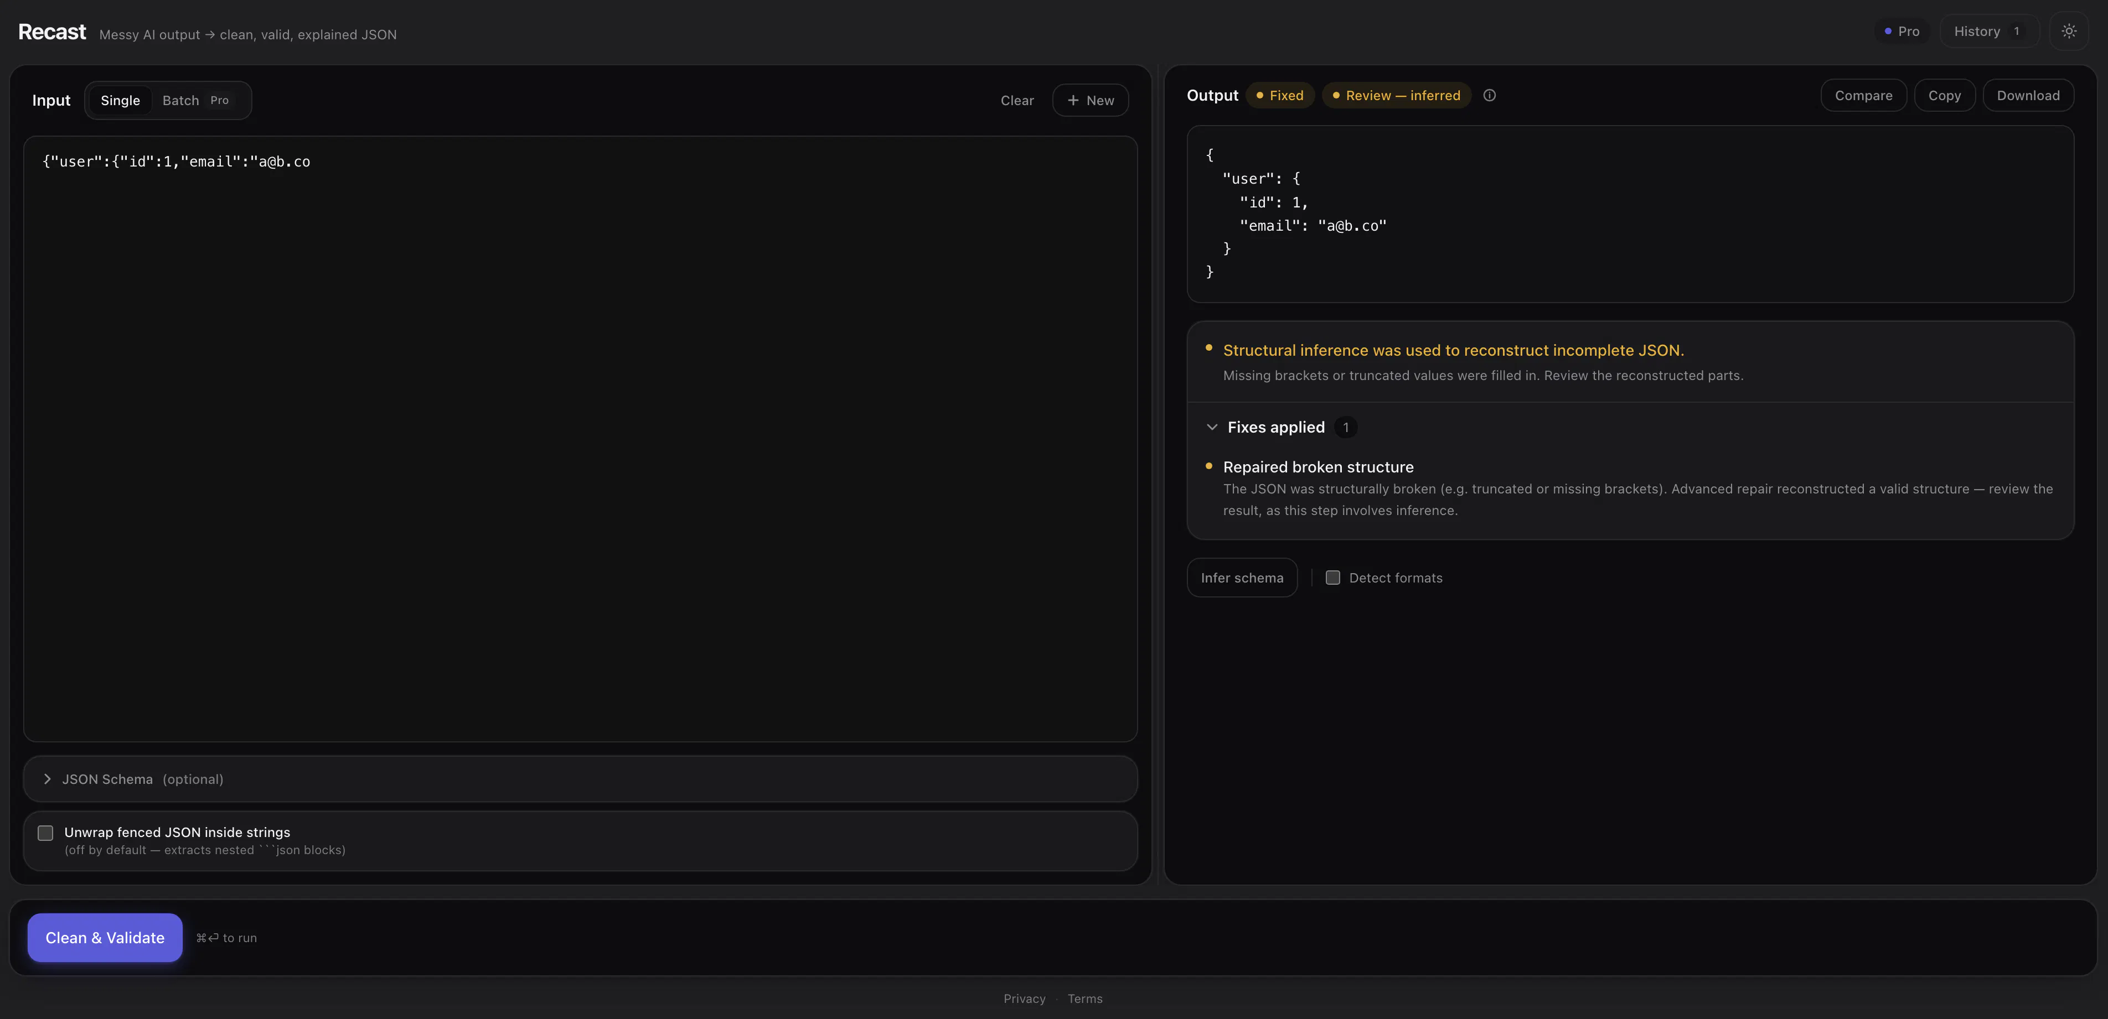Download the output JSON

[2028, 96]
